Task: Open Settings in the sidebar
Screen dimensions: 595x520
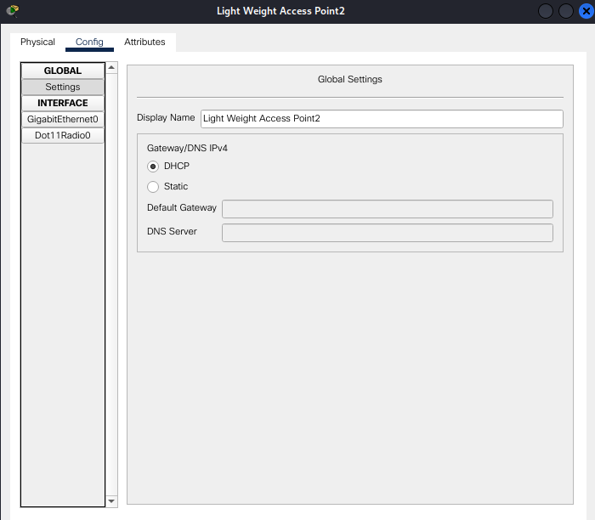Action: tap(63, 87)
